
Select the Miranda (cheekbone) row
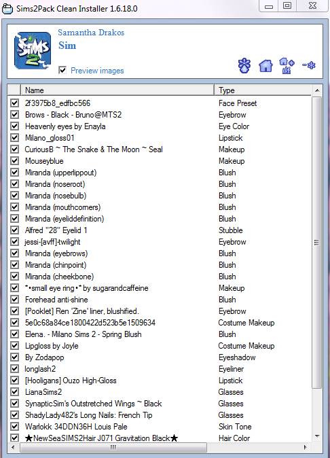click(x=160, y=277)
